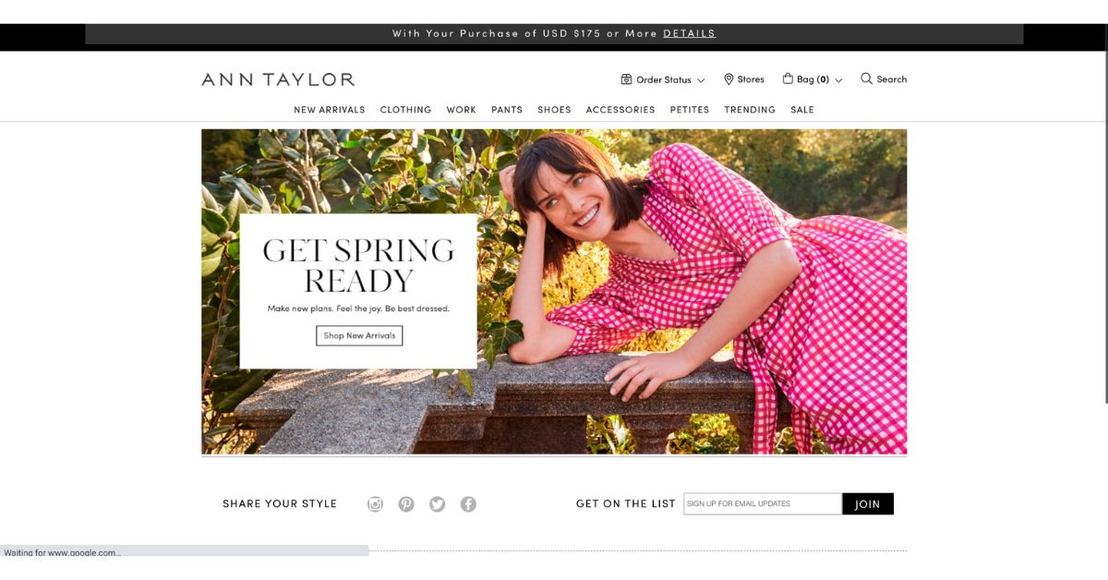
Task: Click the Stores location pin icon
Action: (729, 79)
